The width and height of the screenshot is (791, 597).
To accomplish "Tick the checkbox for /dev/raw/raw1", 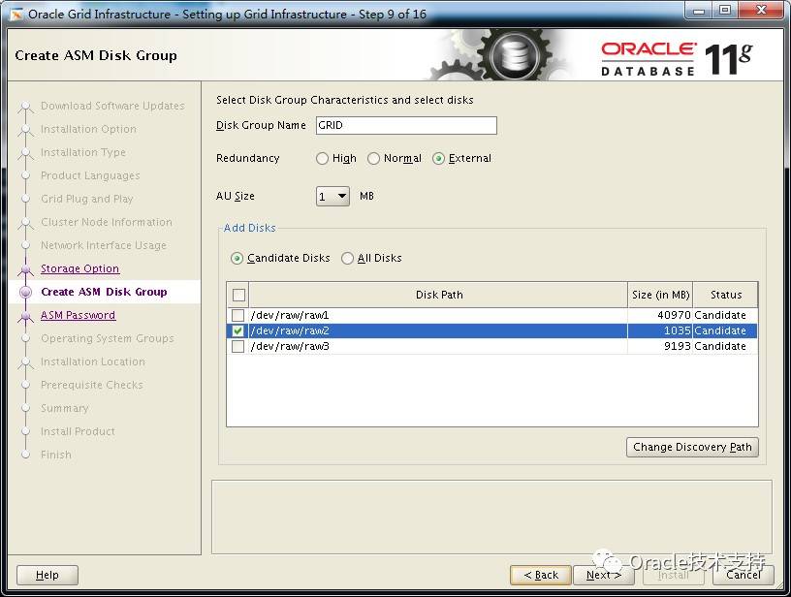I will pyautogui.click(x=237, y=316).
